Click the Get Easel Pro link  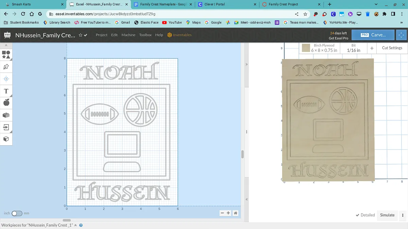(338, 38)
